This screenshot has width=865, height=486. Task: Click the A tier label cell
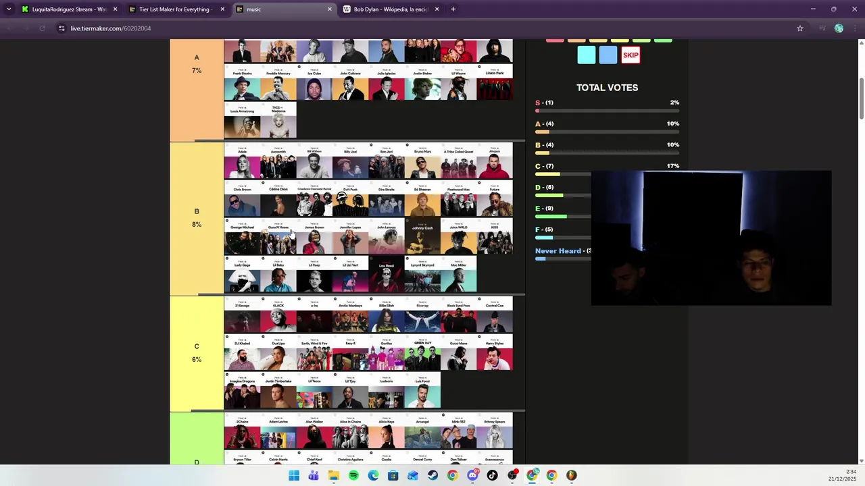coord(197,90)
